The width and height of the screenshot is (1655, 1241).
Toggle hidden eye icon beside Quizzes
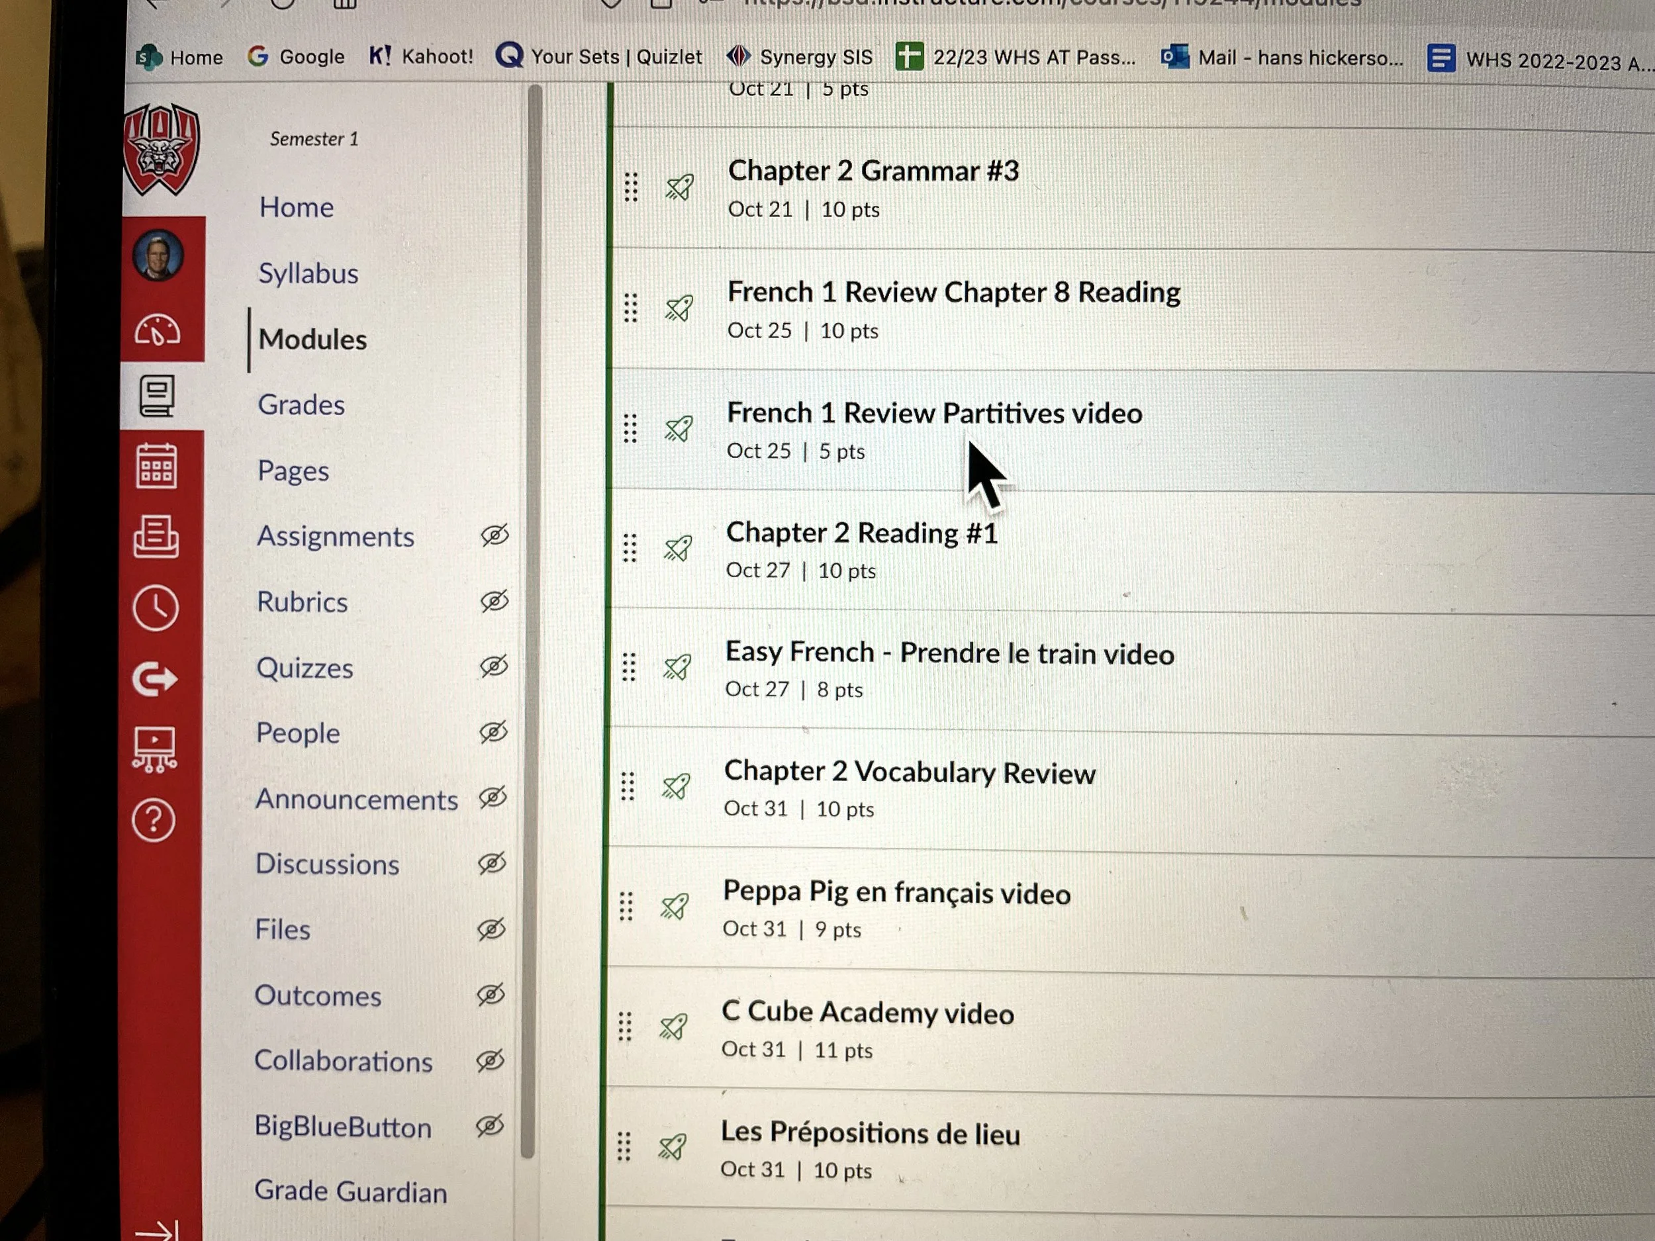[494, 666]
